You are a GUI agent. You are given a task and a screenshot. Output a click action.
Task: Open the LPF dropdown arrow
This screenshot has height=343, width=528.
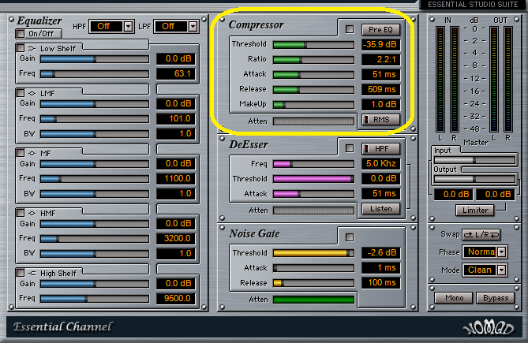pos(193,26)
